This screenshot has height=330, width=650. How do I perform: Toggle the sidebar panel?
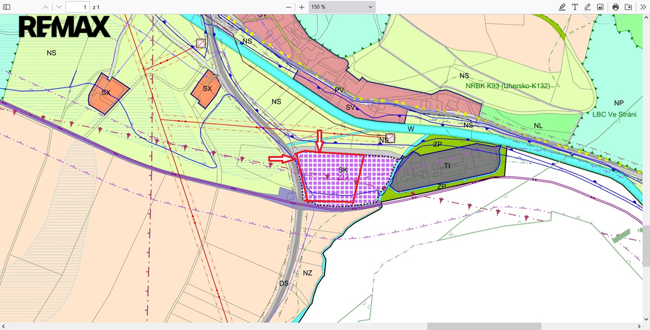click(7, 6)
